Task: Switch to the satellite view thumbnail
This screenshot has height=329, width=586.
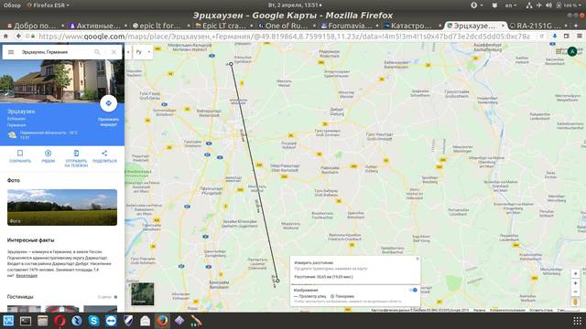Action: click(x=143, y=293)
